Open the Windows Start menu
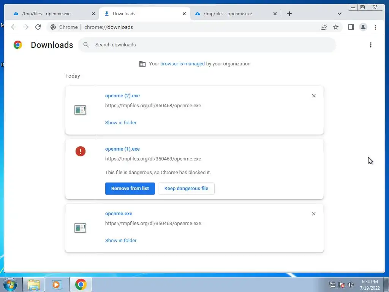 click(x=10, y=284)
